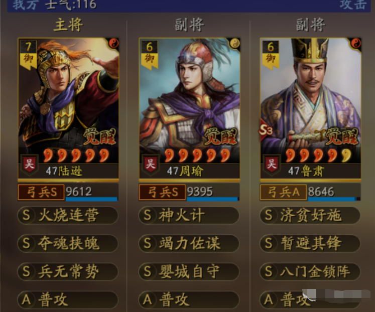The width and height of the screenshot is (375, 312).
Task: Click the 弓兵S troop label for 陆逊
Action: 41,192
